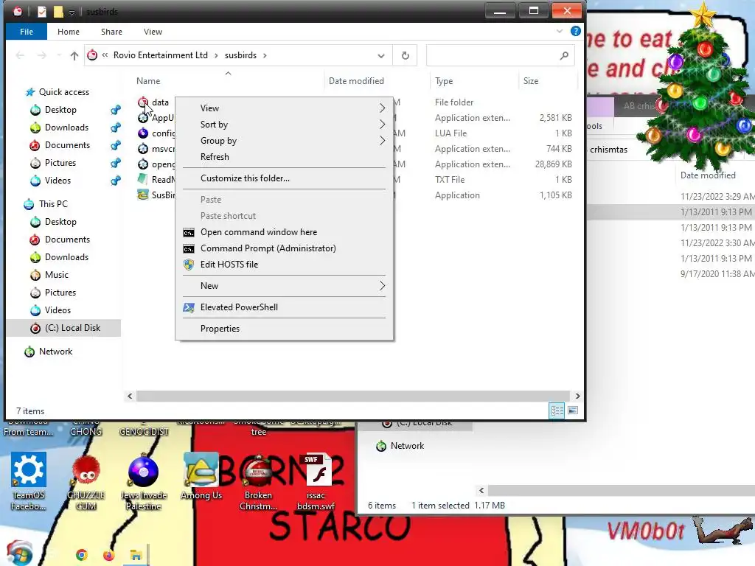The height and width of the screenshot is (566, 755).
Task: Open issac bdsm.swf desktop file
Action: (316, 481)
